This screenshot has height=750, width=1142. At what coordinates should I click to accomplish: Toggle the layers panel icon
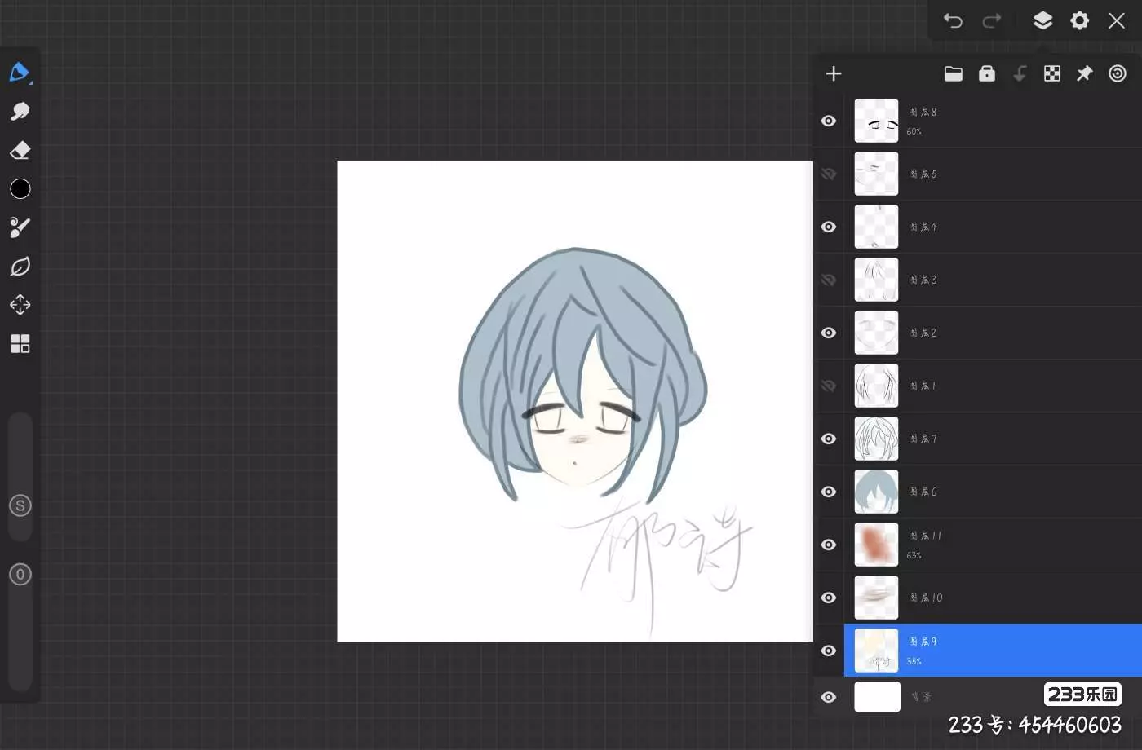click(x=1042, y=20)
